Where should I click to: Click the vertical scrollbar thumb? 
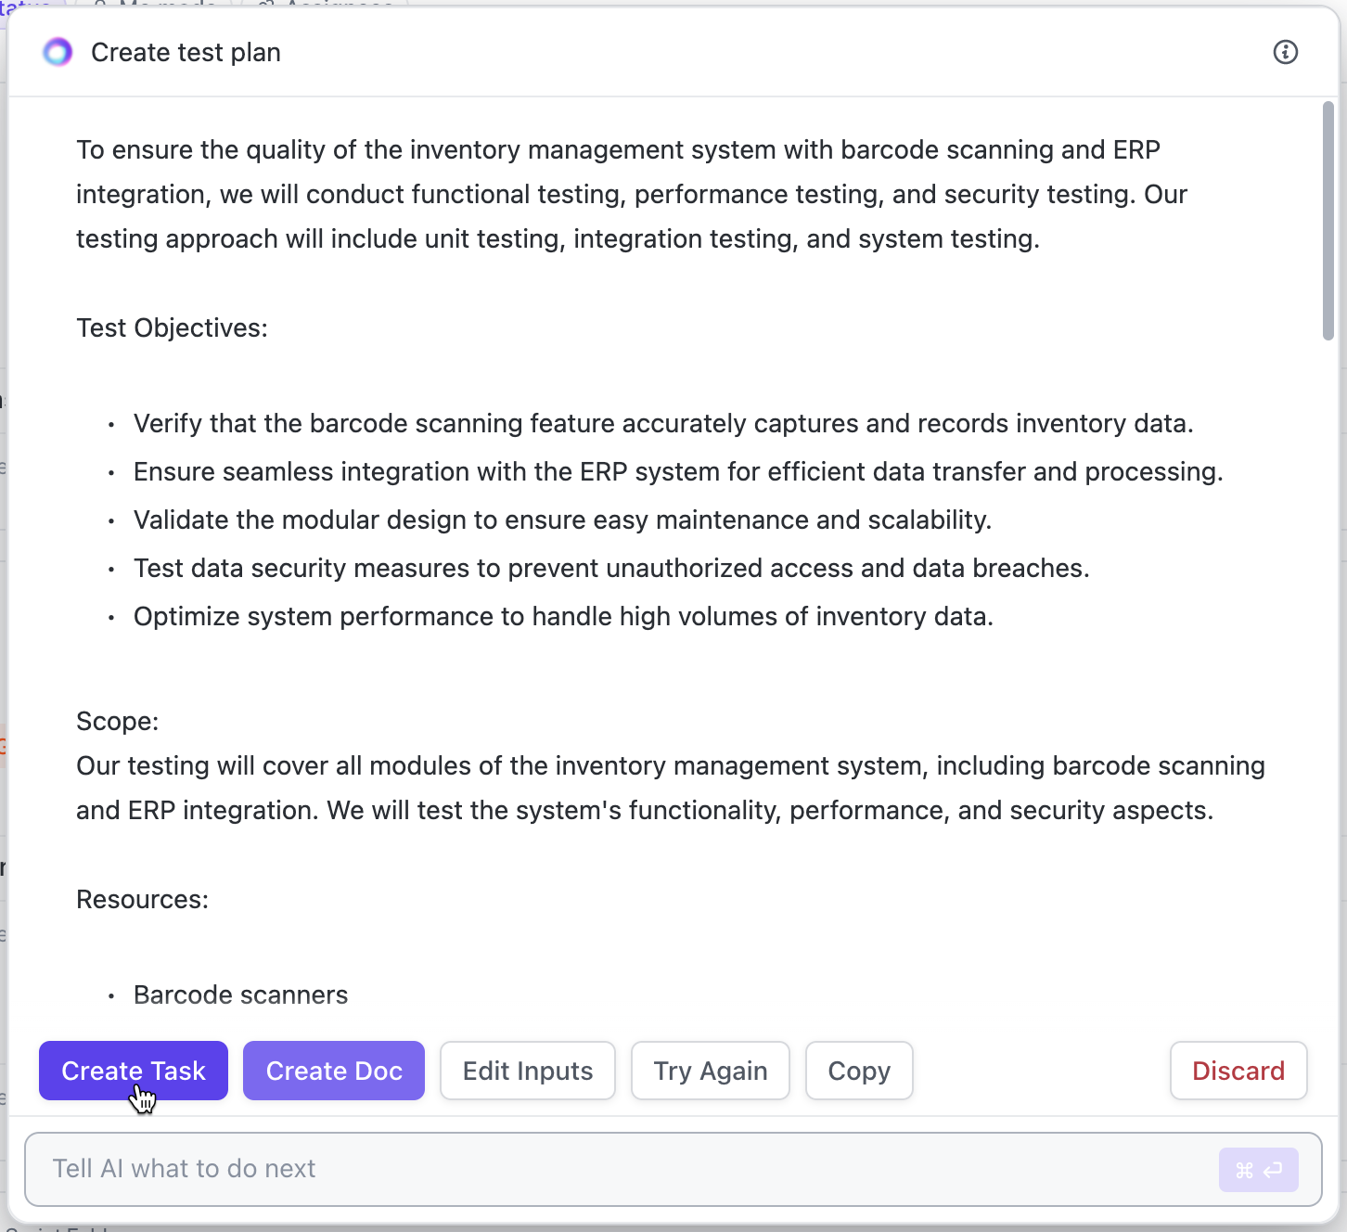(1328, 221)
